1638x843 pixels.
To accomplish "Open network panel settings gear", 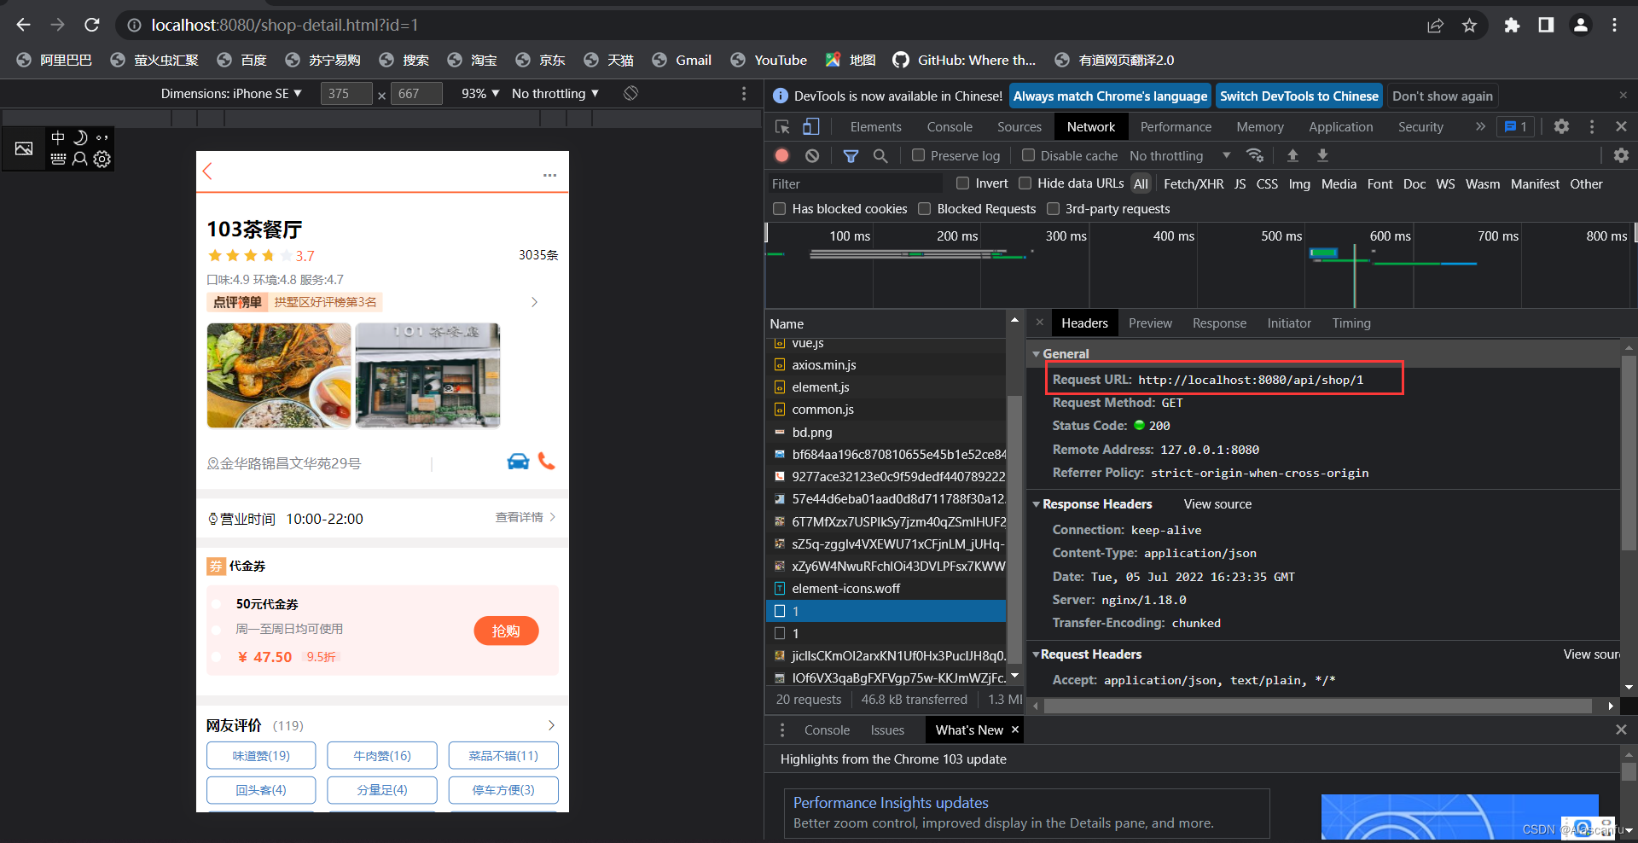I will point(1621,155).
